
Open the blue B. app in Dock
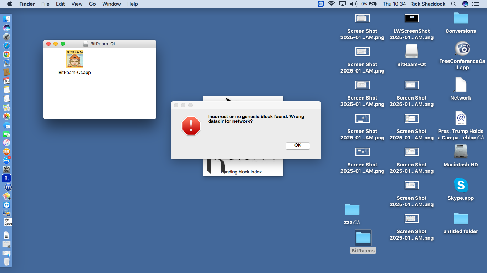click(x=6, y=178)
